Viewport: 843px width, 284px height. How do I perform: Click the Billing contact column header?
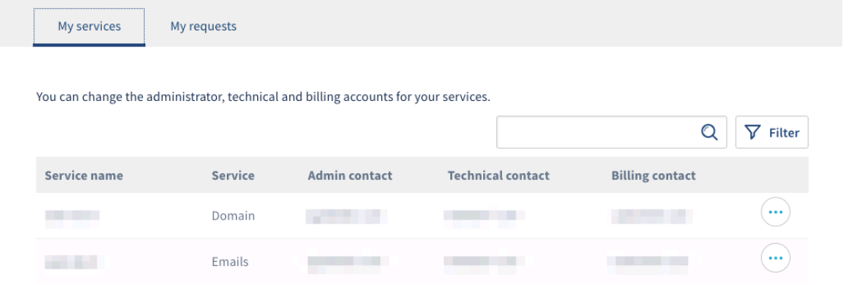tap(654, 175)
